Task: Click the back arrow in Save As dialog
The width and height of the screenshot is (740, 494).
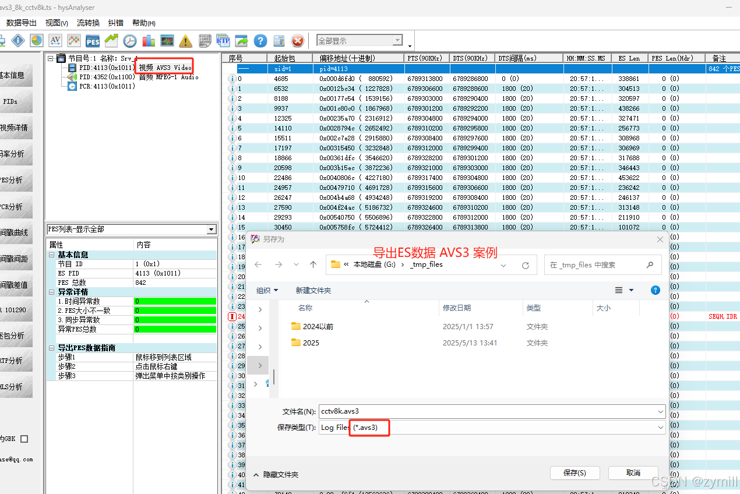Action: point(258,264)
